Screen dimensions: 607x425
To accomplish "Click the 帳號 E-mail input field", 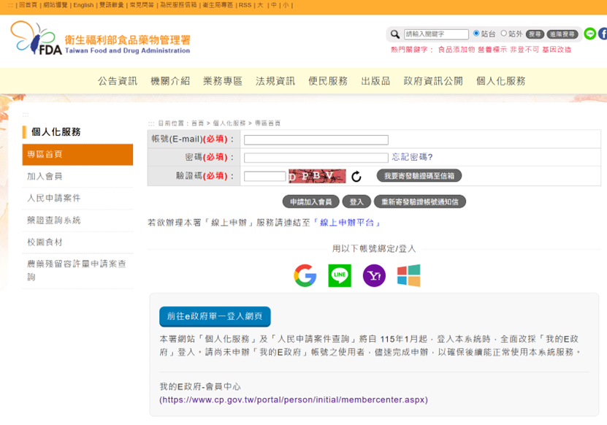I will click(316, 139).
